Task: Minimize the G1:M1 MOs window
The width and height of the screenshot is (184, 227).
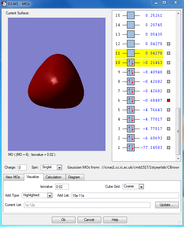Action: (x=156, y=3)
